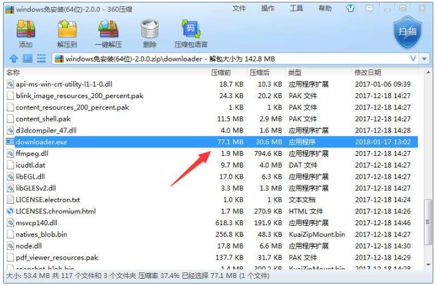Click the KuaiZipMount.bin type of natives_blob.bin
Screen dimensions: 437x286
point(317,234)
